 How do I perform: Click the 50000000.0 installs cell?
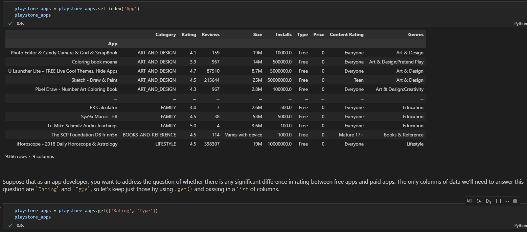279,80
